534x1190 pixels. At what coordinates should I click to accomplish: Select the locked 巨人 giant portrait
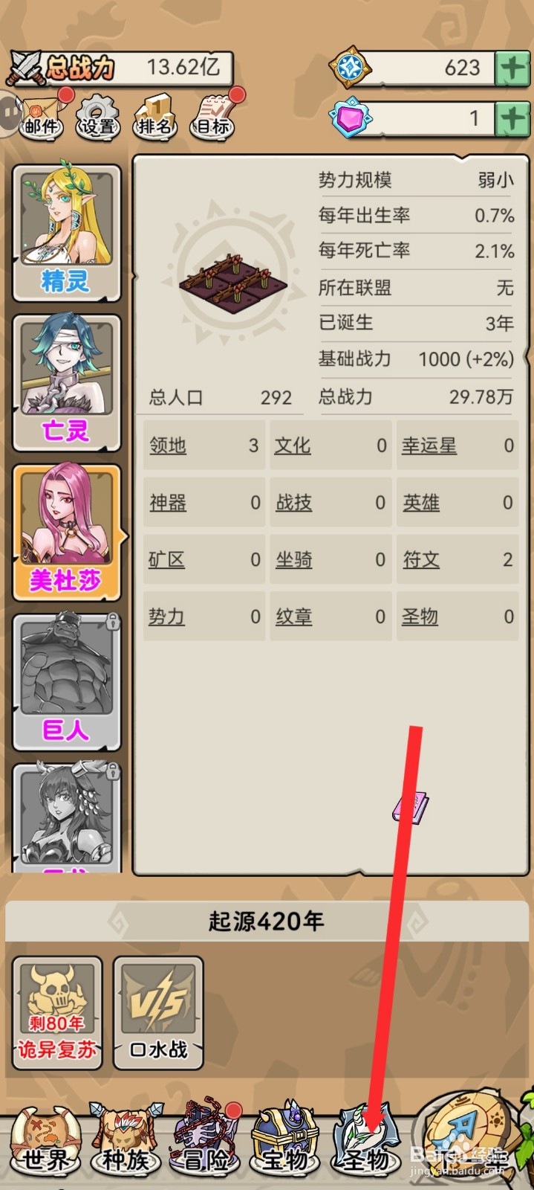coord(67,681)
